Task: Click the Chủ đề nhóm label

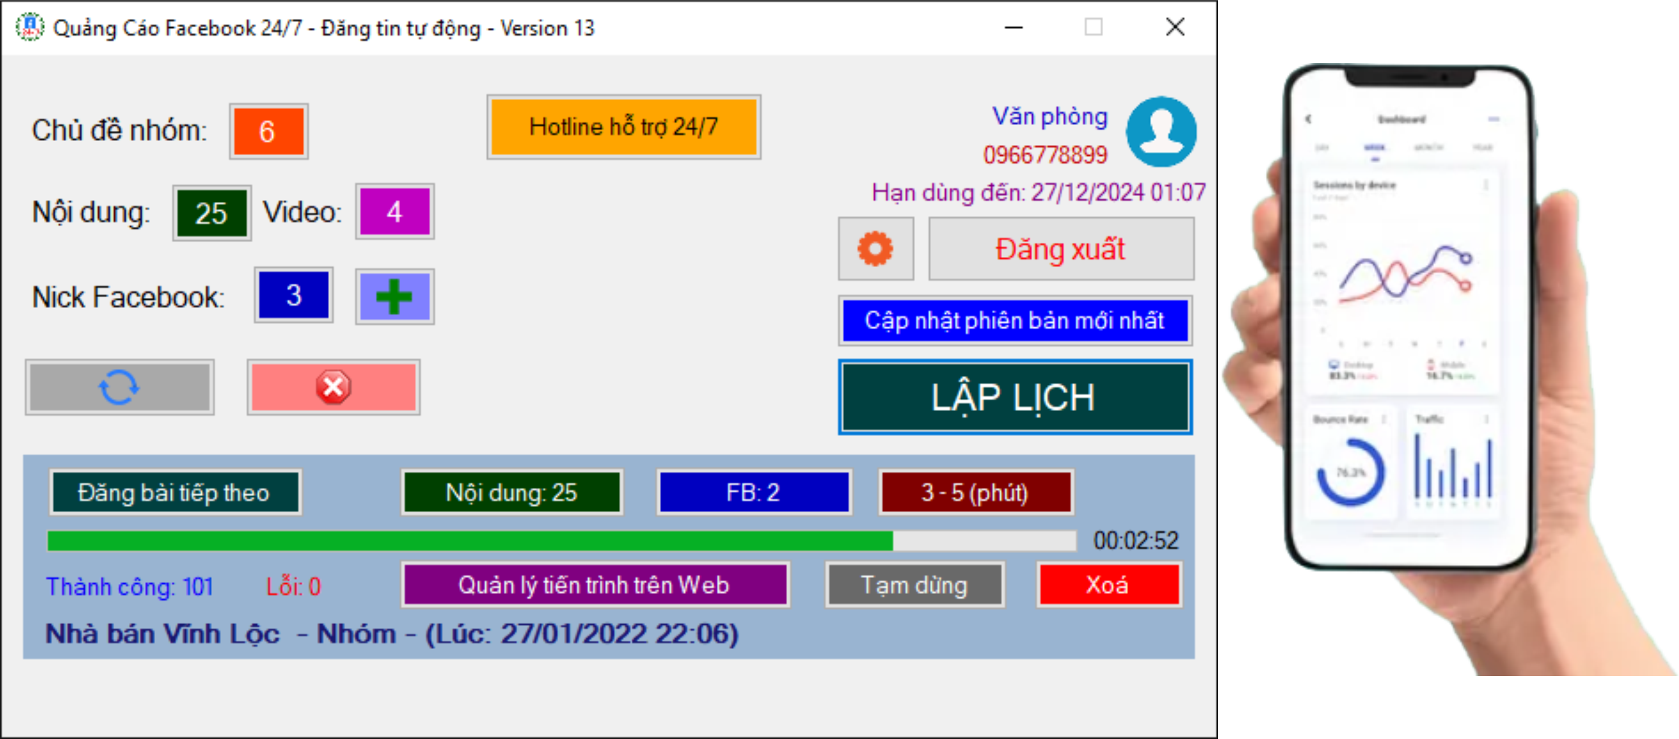Action: 119,130
